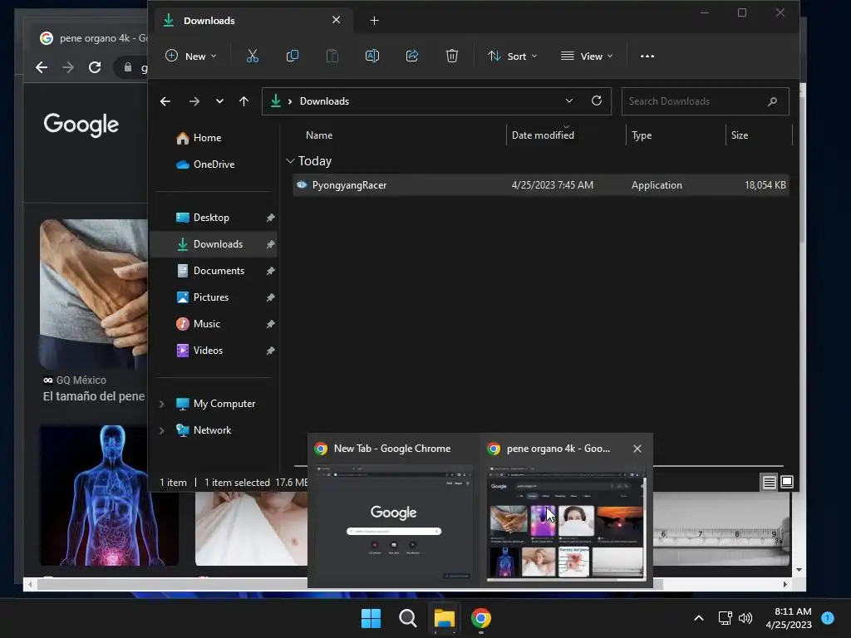Close the Downloads tab
This screenshot has height=638, width=851.
coord(336,20)
